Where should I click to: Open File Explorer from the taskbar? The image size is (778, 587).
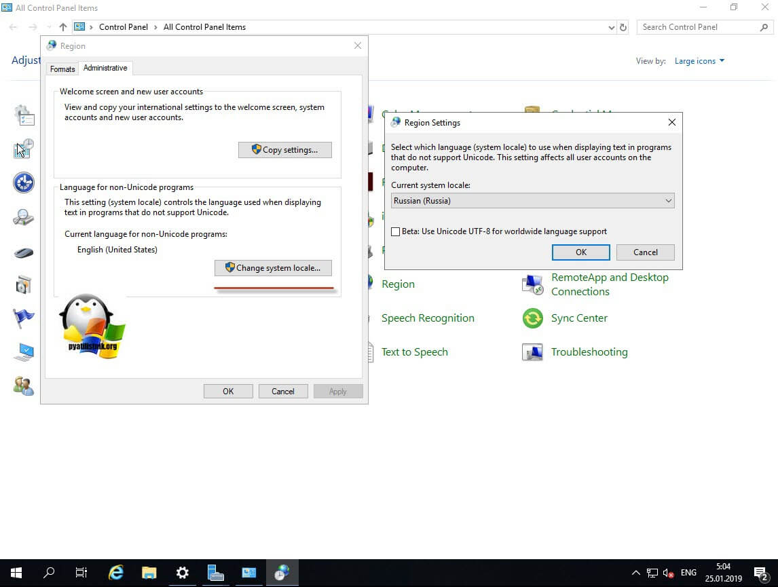[x=149, y=573]
